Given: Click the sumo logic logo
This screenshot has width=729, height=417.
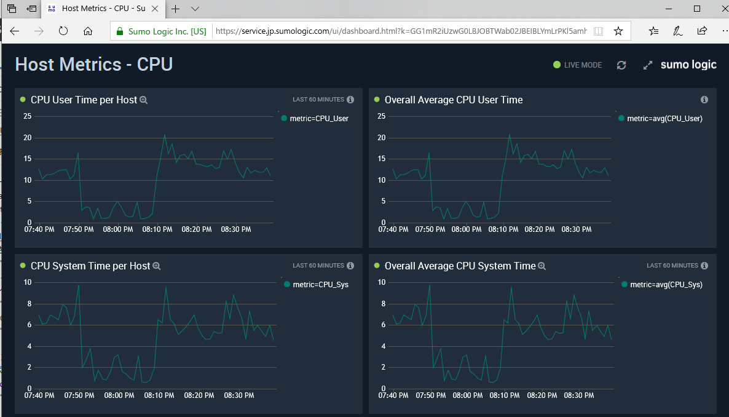Looking at the screenshot, I should click(688, 65).
